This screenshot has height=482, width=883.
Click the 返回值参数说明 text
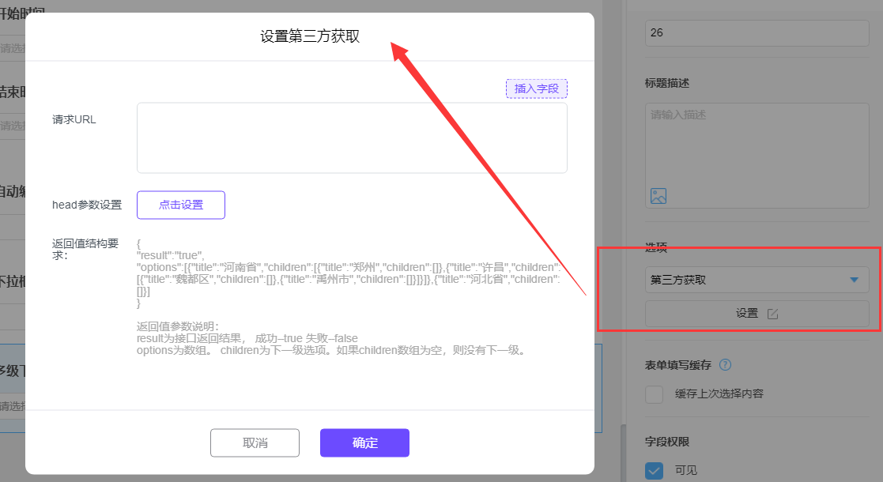tap(178, 326)
